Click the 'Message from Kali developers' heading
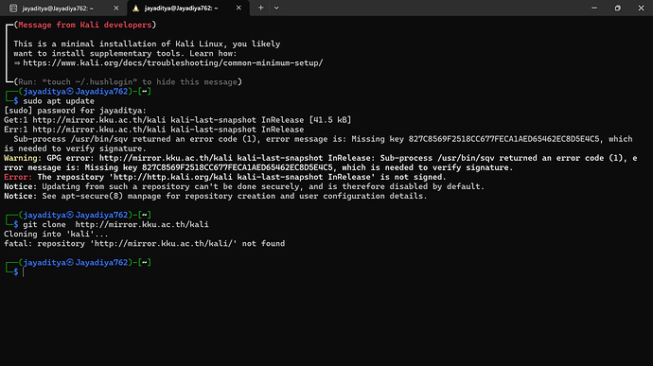 pyautogui.click(x=85, y=25)
